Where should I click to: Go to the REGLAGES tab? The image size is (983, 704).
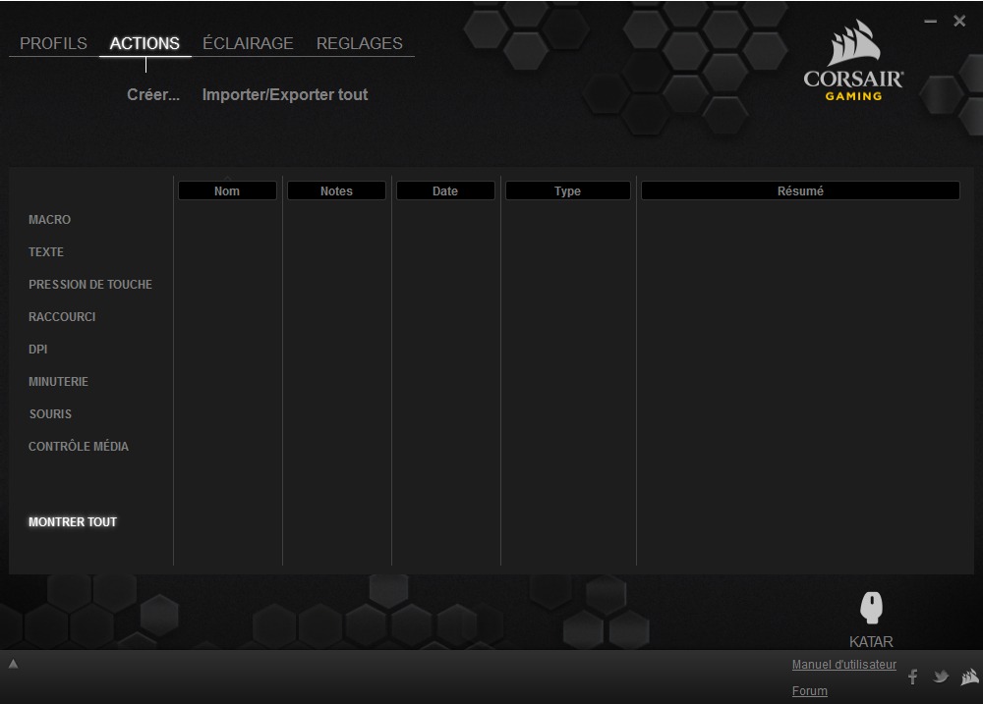tap(359, 43)
